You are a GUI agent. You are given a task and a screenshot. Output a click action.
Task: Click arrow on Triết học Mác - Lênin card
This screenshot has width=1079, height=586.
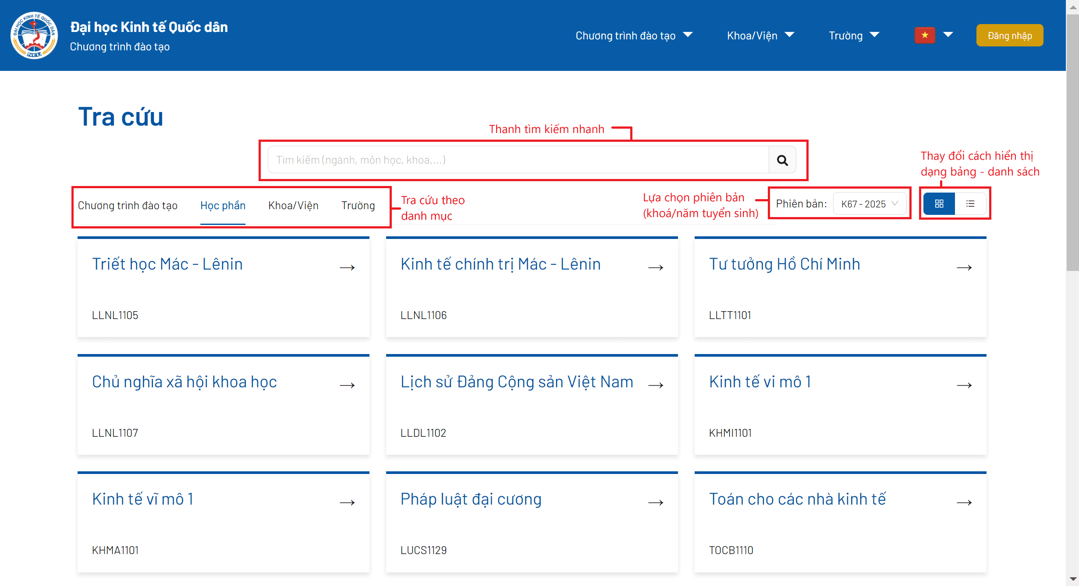point(347,267)
